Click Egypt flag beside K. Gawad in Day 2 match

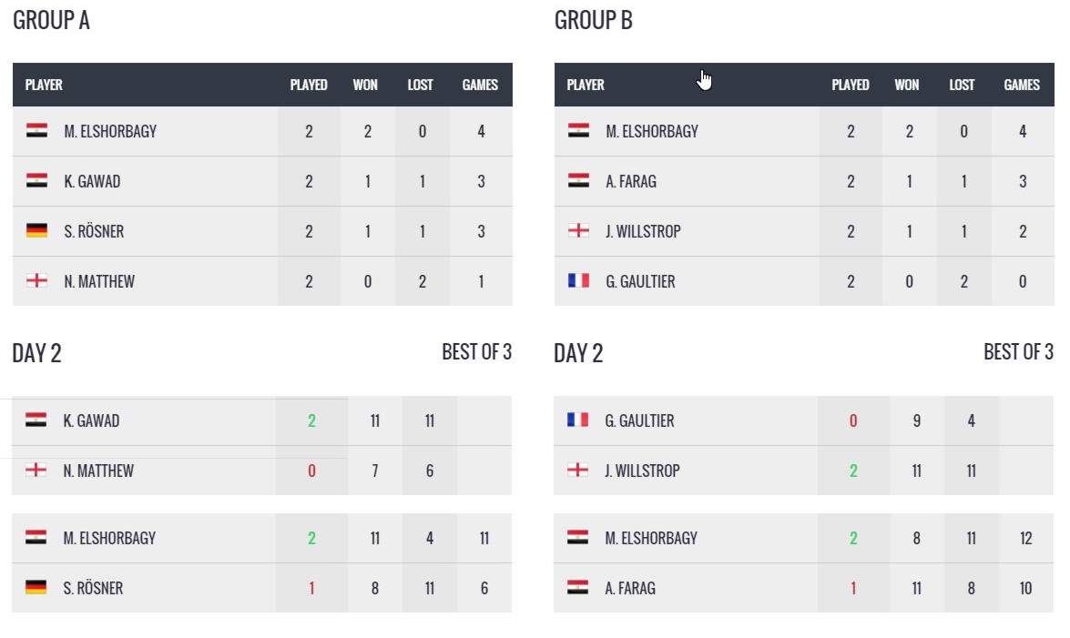click(x=36, y=420)
